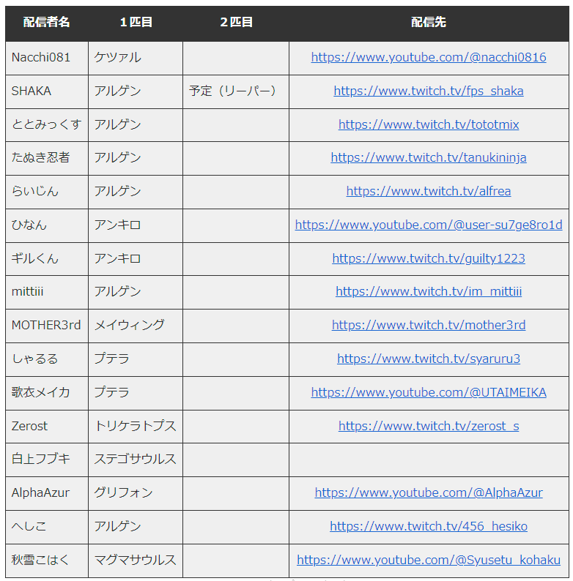
Task: Click アルゲン in the たぬき忍者 row
Action: pyautogui.click(x=117, y=158)
